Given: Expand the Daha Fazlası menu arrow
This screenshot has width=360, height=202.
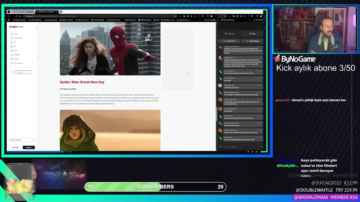Looking at the screenshot, I should 33,63.
